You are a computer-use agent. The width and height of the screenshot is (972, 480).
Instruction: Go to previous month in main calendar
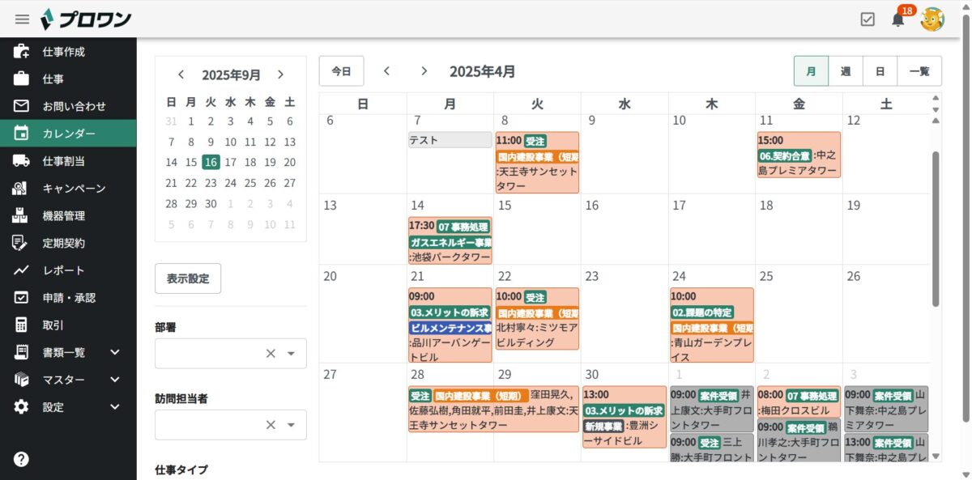[x=386, y=71]
